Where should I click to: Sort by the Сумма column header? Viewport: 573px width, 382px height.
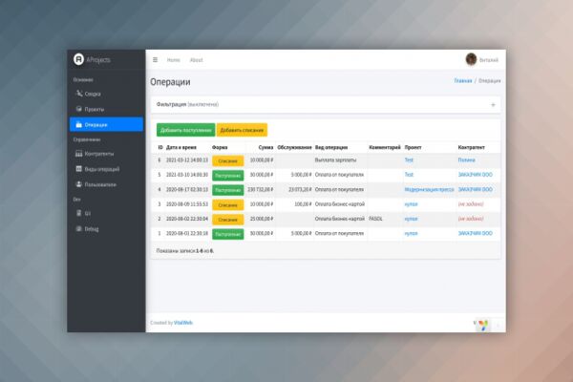coord(265,147)
